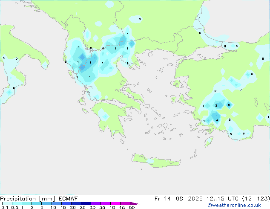
Task: Click the above-50 arrow tip of legend
Action: pos(135,203)
